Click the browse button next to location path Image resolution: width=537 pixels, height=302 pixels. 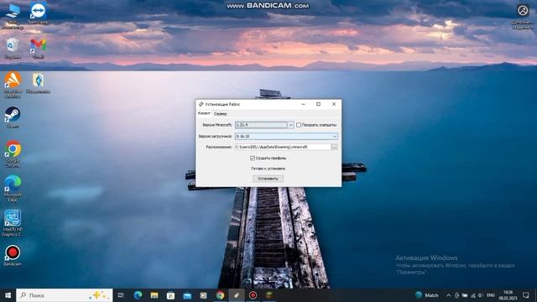pos(334,147)
